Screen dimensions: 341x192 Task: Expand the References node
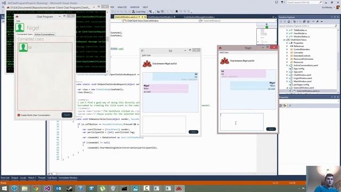(x=287, y=46)
